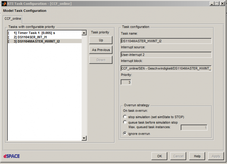Image resolution: width=227 pixels, height=164 pixels.
Task: Click the task list scroll up arrow
Action: [x=84, y=33]
